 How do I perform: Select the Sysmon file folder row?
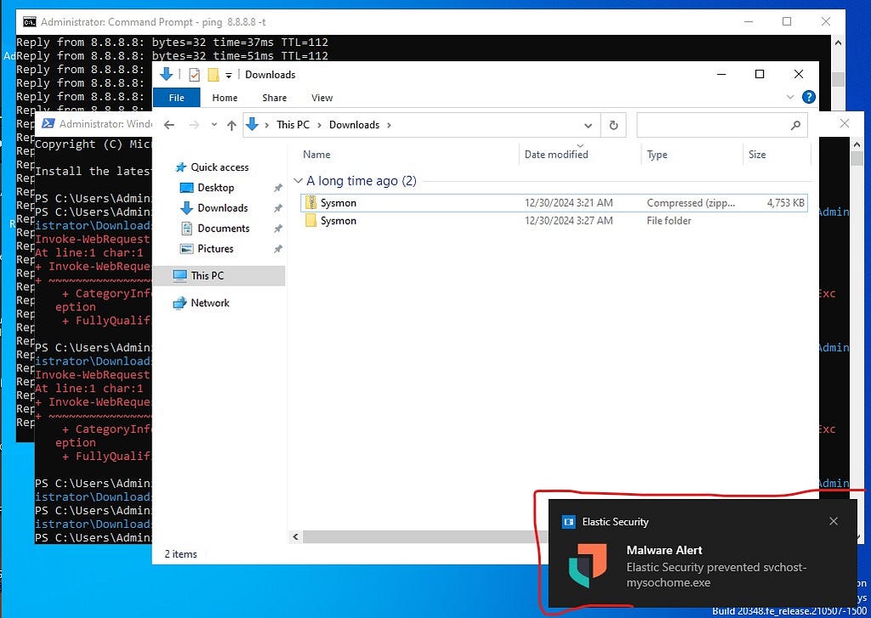(x=554, y=220)
